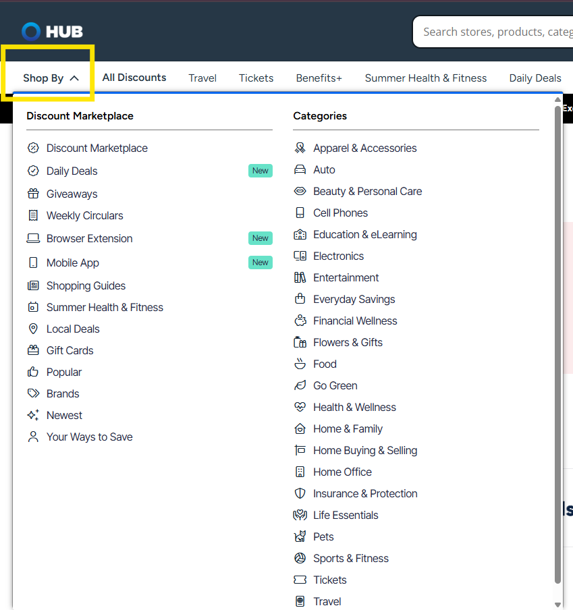Click the Daily Deals checkmark badge icon
Image resolution: width=573 pixels, height=610 pixels.
point(34,171)
